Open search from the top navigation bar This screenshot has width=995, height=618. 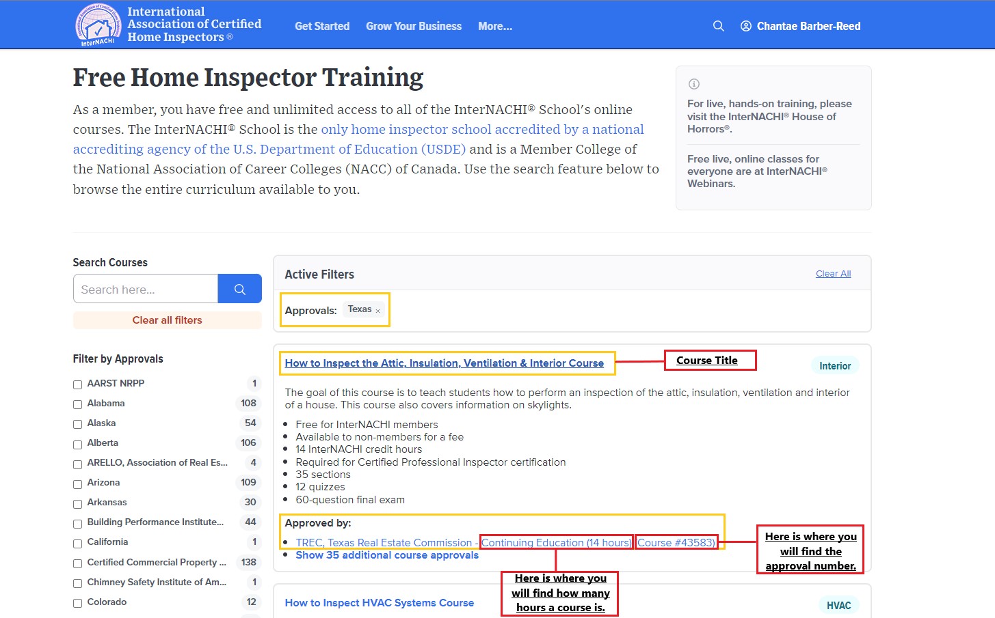click(718, 25)
